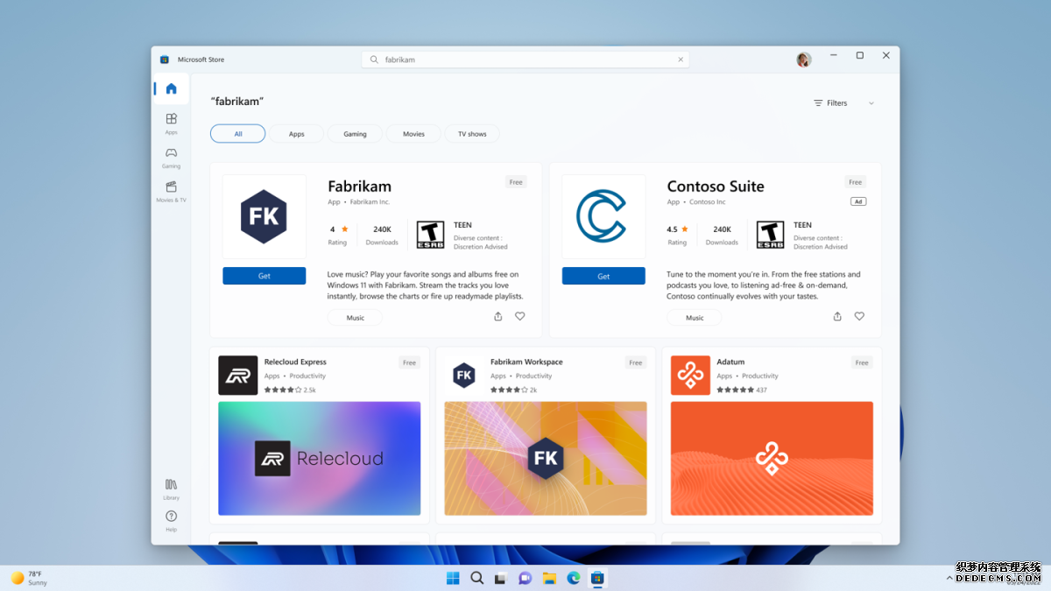The image size is (1051, 591).
Task: Go to the Home section in the sidebar
Action: tap(171, 88)
